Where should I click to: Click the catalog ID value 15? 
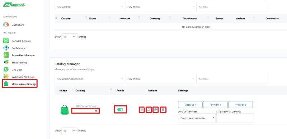tap(96, 111)
